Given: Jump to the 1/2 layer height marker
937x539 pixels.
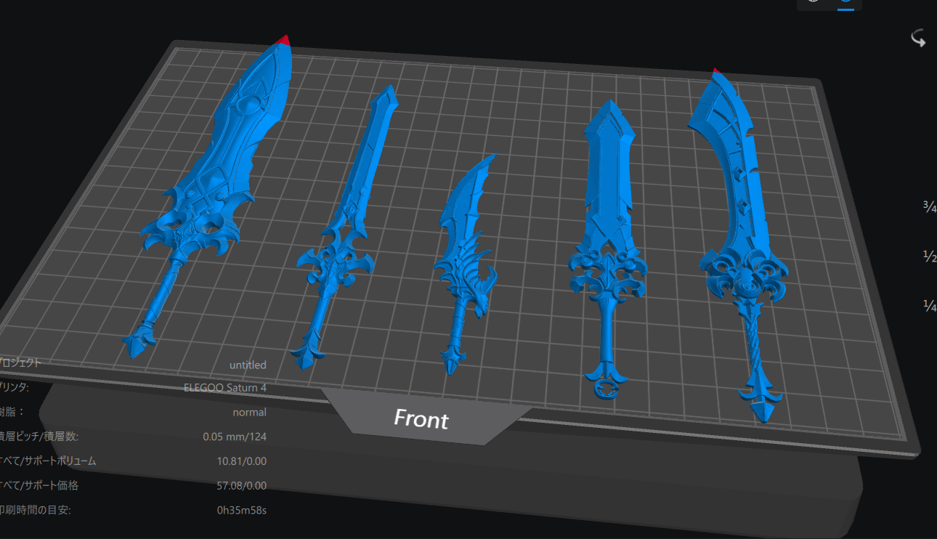Looking at the screenshot, I should click(929, 257).
